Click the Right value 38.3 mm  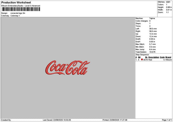pos(153,31)
